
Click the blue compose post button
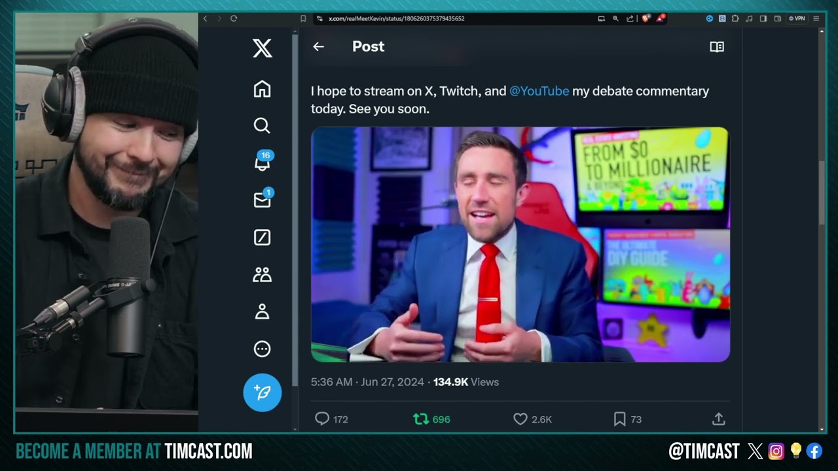click(x=262, y=392)
